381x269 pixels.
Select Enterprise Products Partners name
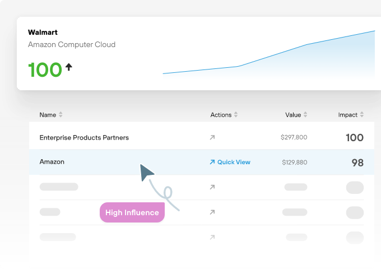84,137
